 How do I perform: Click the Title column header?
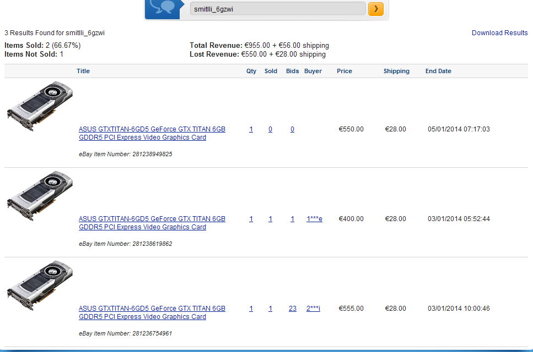[x=83, y=71]
